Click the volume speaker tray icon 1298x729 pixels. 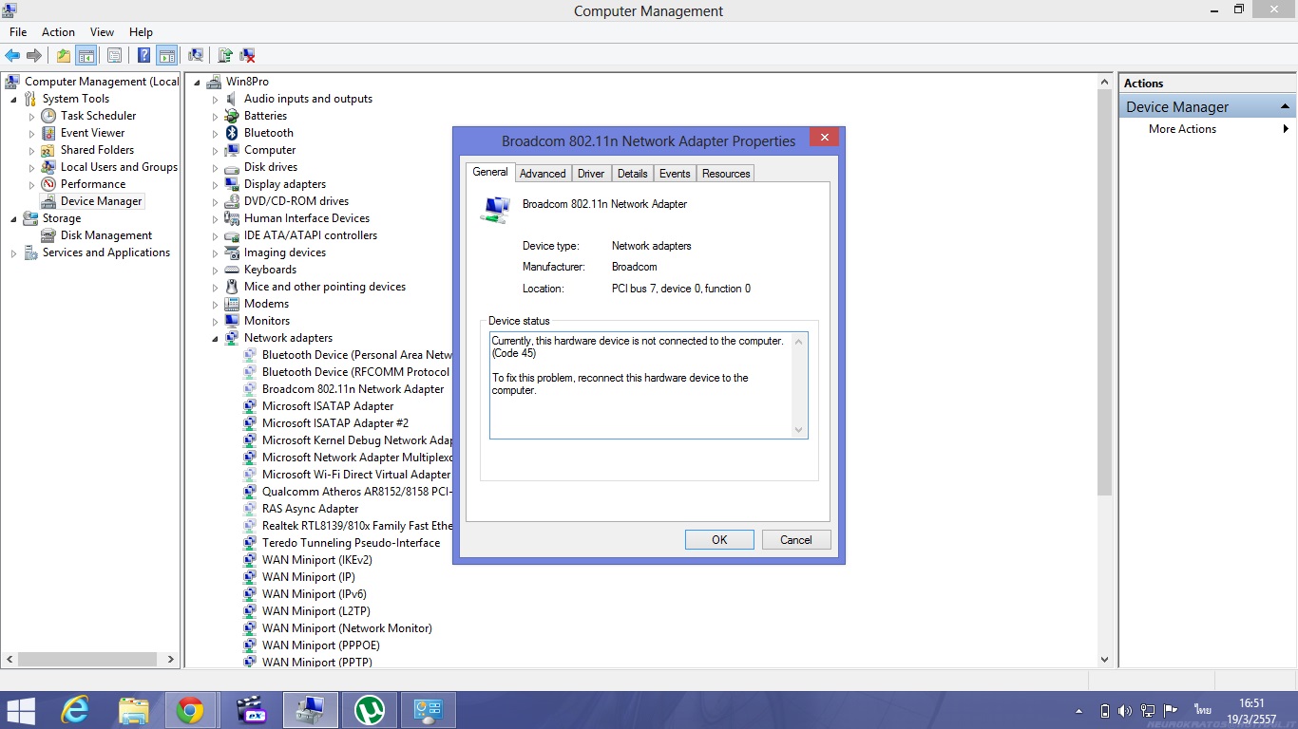point(1126,710)
